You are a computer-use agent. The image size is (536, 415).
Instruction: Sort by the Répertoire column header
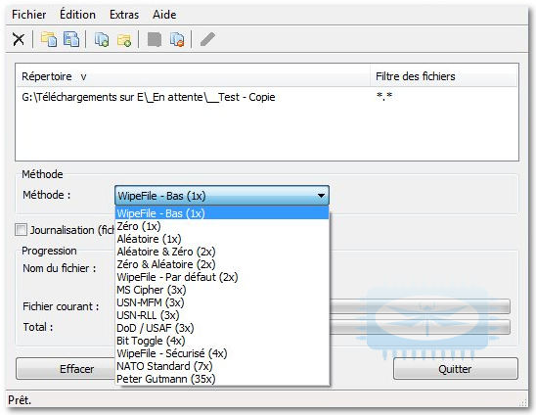[193, 76]
